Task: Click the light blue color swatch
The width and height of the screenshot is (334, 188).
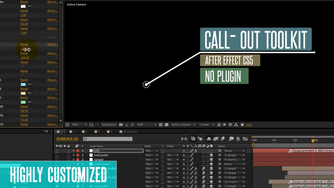Action: pyautogui.click(x=23, y=84)
